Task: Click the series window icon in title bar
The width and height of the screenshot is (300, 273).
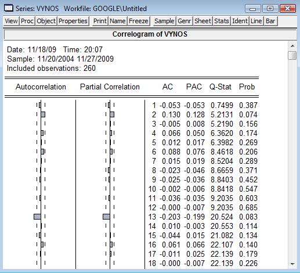Action: [x=9, y=8]
